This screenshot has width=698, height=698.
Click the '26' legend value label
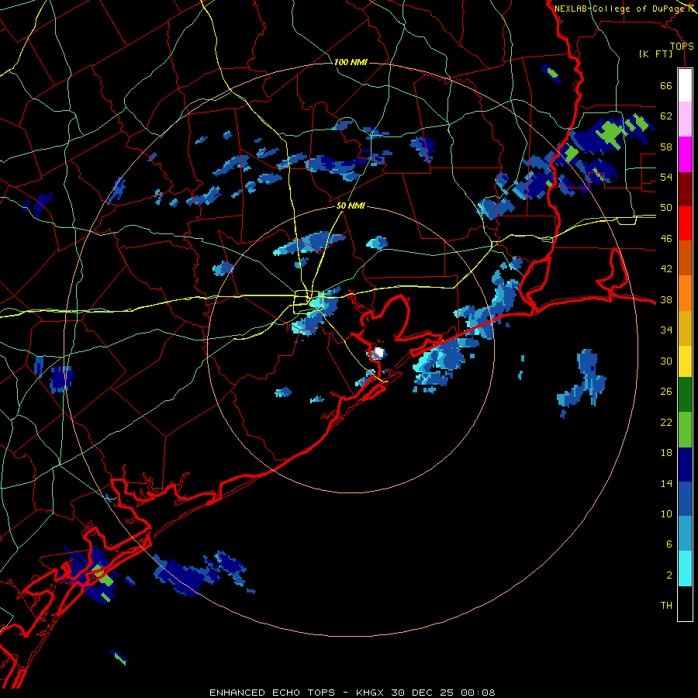(x=666, y=392)
